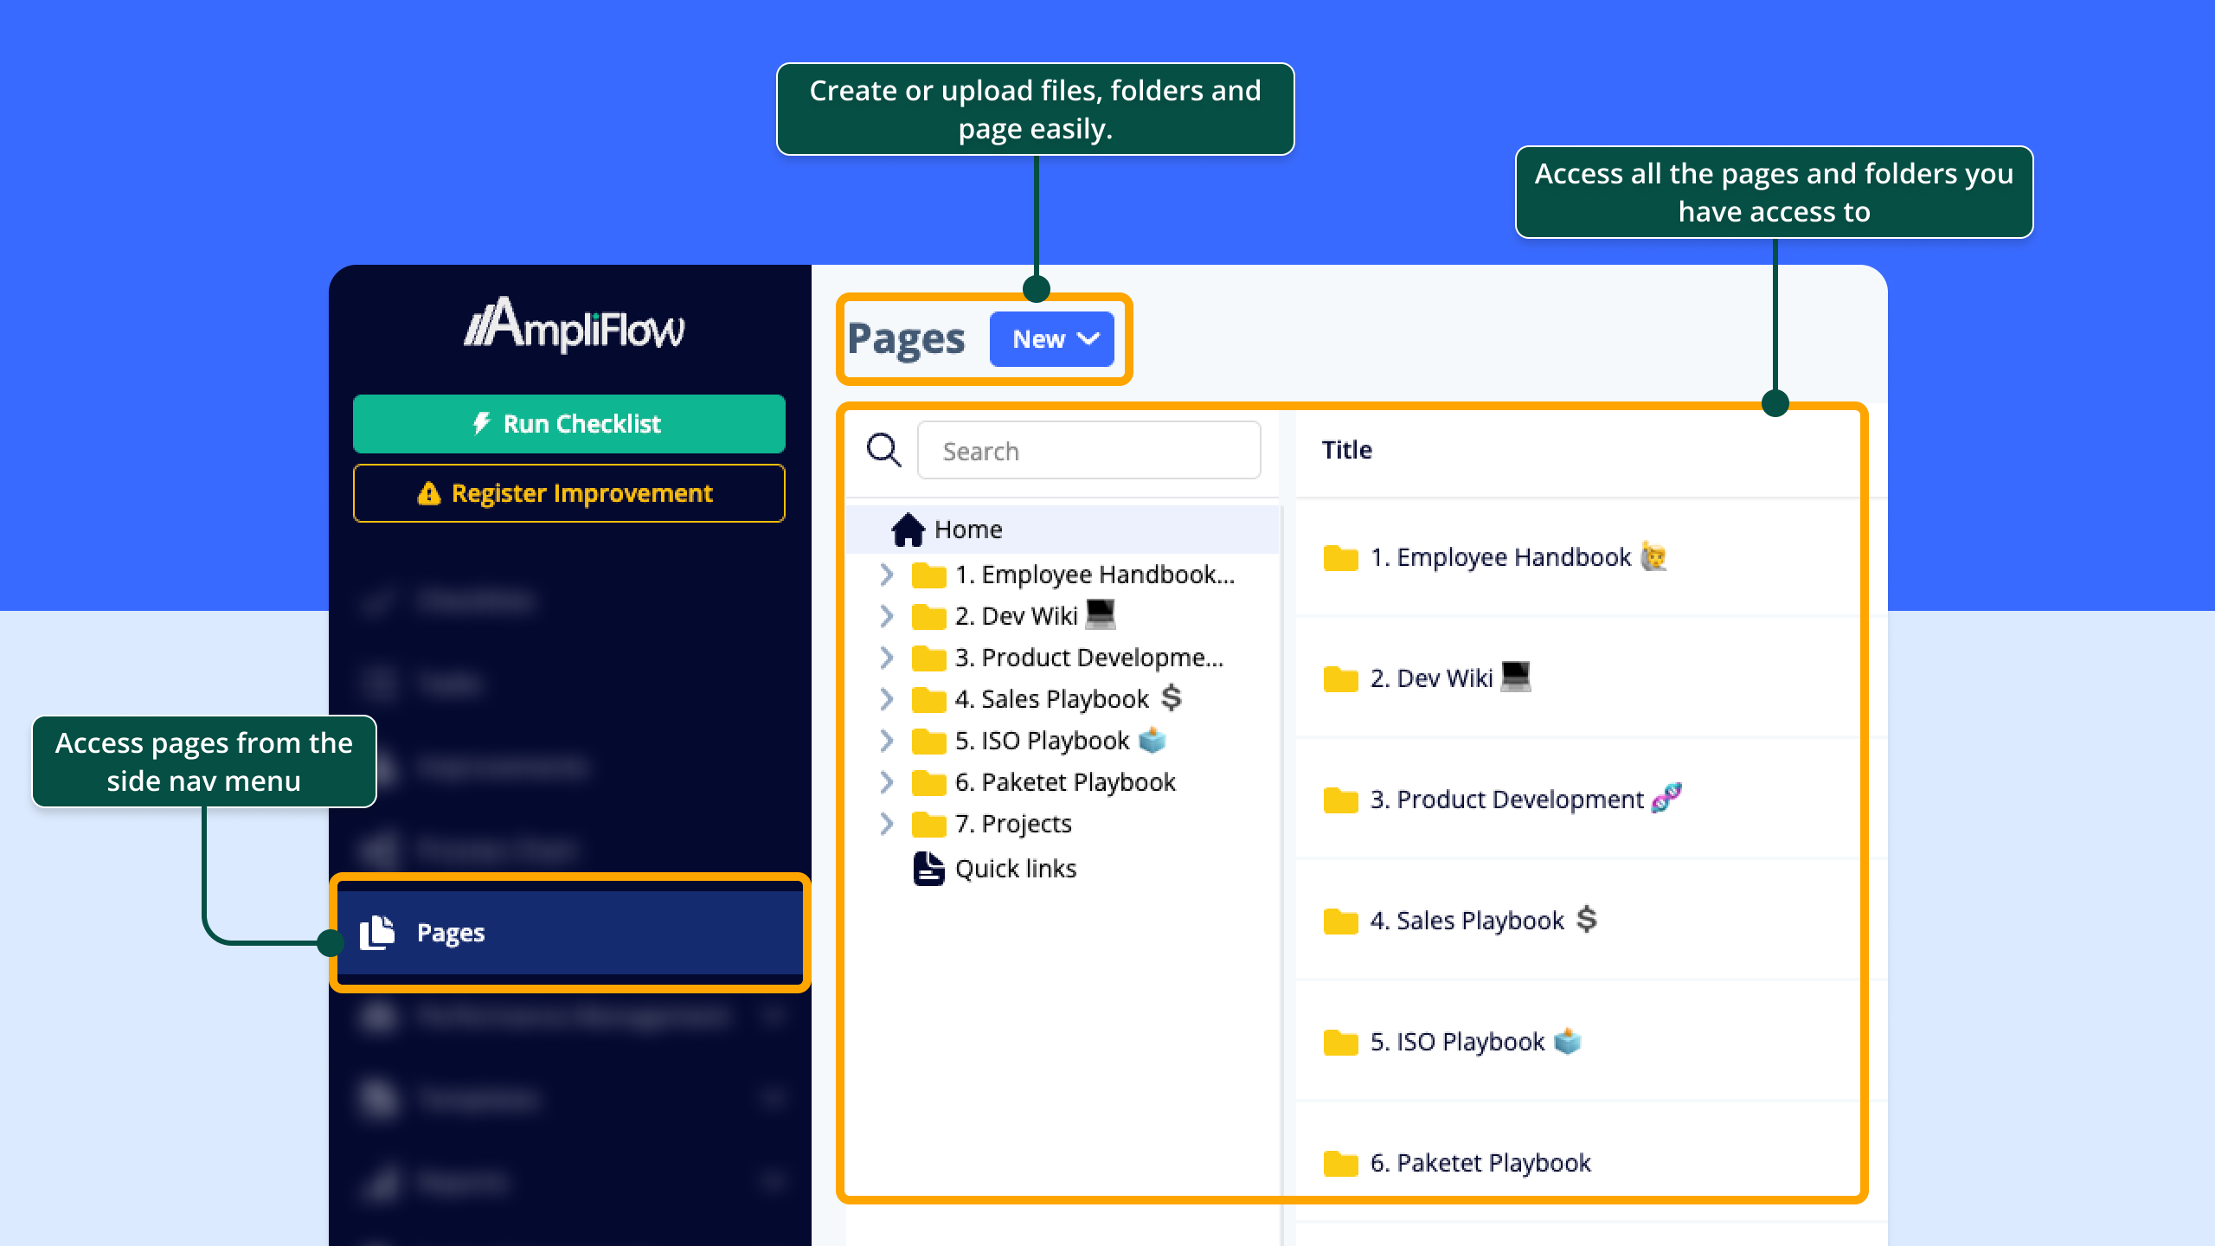The width and height of the screenshot is (2215, 1246).
Task: Open the New dropdown
Action: [x=1051, y=339]
